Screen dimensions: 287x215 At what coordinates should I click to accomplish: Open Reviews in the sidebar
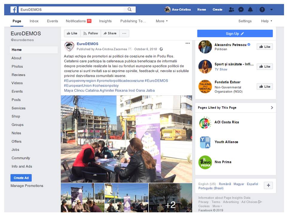pyautogui.click(x=18, y=75)
